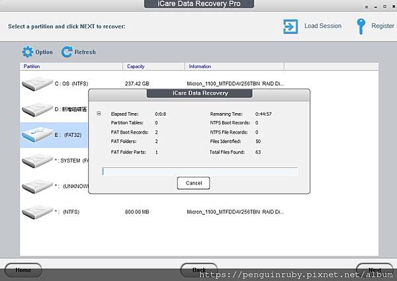Click the 'FAT Folders:' label
The width and height of the screenshot is (397, 281).
pyautogui.click(x=124, y=141)
